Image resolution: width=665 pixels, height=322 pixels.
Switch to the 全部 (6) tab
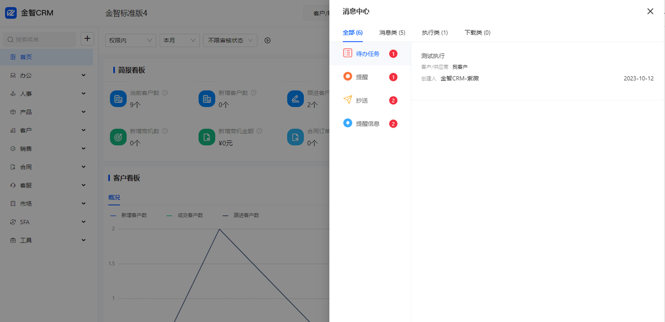click(x=353, y=33)
